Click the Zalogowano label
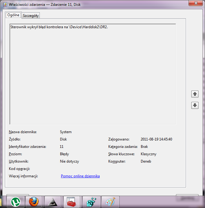 point(119,139)
